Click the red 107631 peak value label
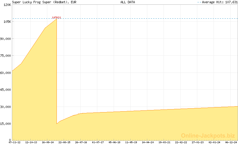 pos(56,17)
